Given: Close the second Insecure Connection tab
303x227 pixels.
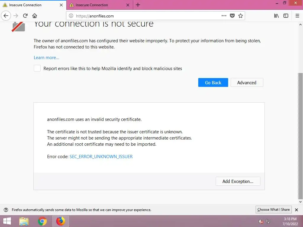Looking at the screenshot, I should pyautogui.click(x=128, y=5).
